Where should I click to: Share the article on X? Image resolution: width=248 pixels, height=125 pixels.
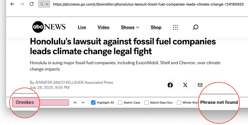[185, 85]
